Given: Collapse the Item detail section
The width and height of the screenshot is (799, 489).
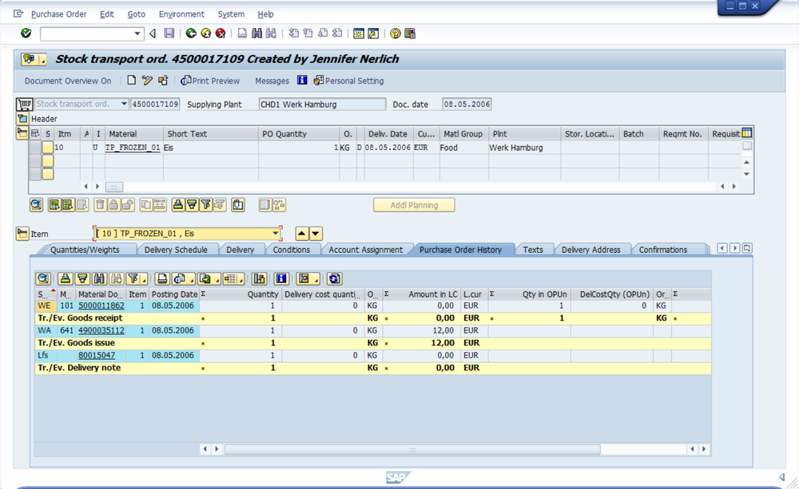Looking at the screenshot, I should point(22,234).
